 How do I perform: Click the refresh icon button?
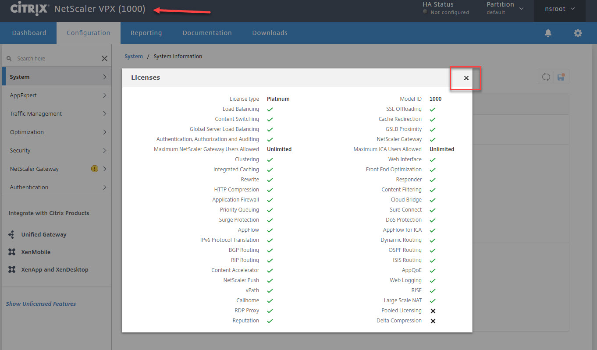(x=546, y=77)
